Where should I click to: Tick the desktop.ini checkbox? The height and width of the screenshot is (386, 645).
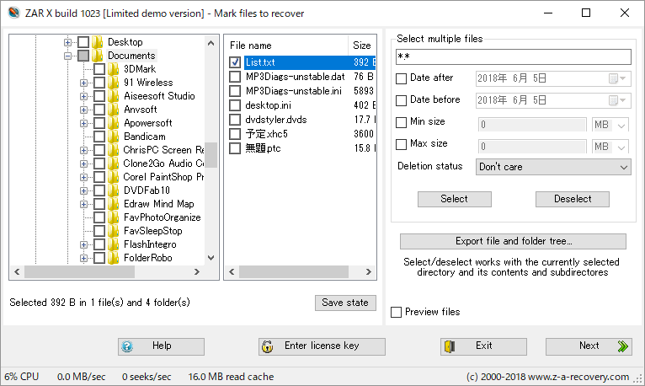pos(235,105)
